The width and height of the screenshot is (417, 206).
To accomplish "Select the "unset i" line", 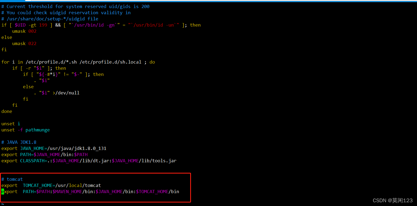I will click(x=11, y=124).
